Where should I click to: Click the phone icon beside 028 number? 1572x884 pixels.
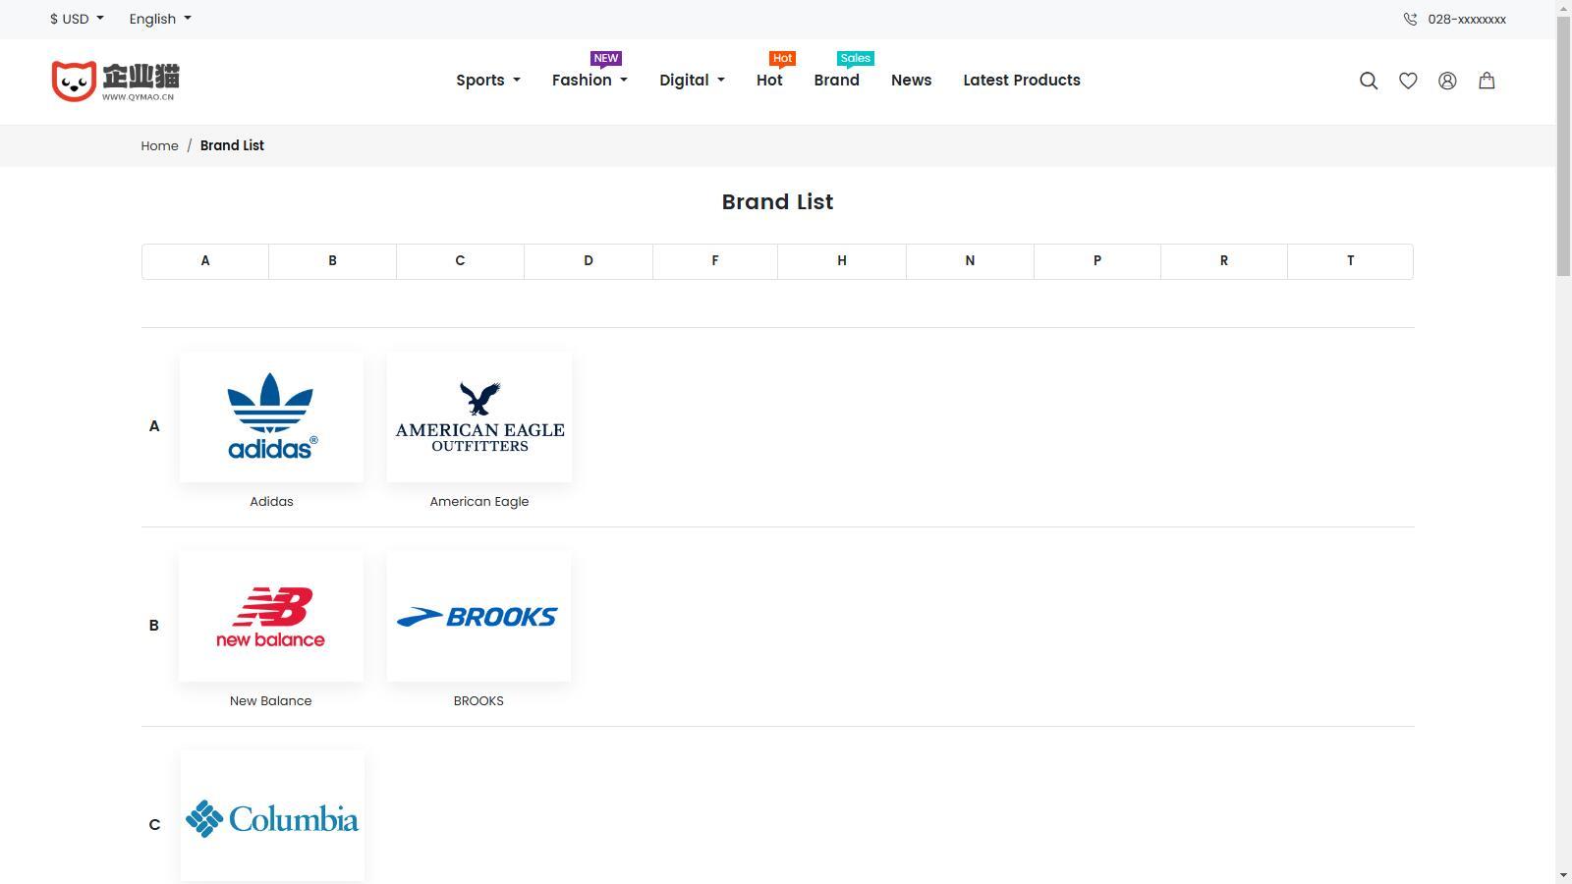(1410, 19)
